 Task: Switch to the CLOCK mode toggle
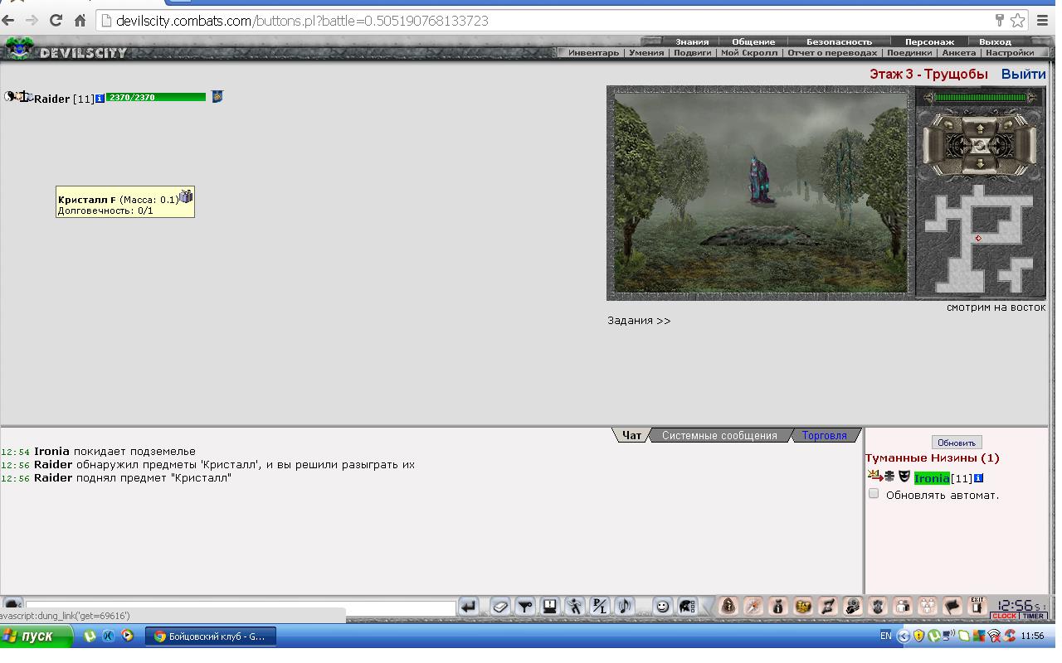coord(1005,616)
